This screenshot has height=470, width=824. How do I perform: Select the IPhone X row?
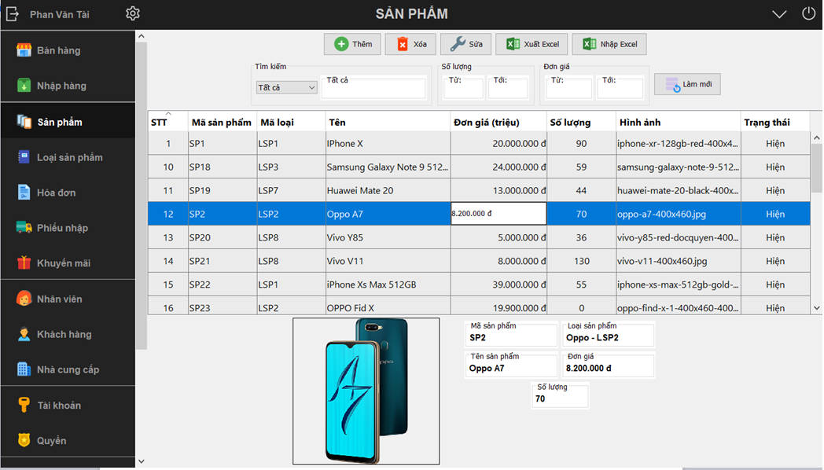479,143
